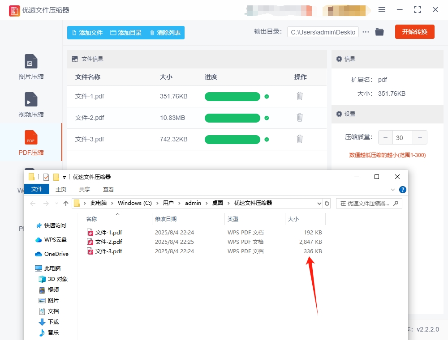Viewport: 448px width, 340px height.
Task: Click 添加目录 button
Action: coord(126,33)
